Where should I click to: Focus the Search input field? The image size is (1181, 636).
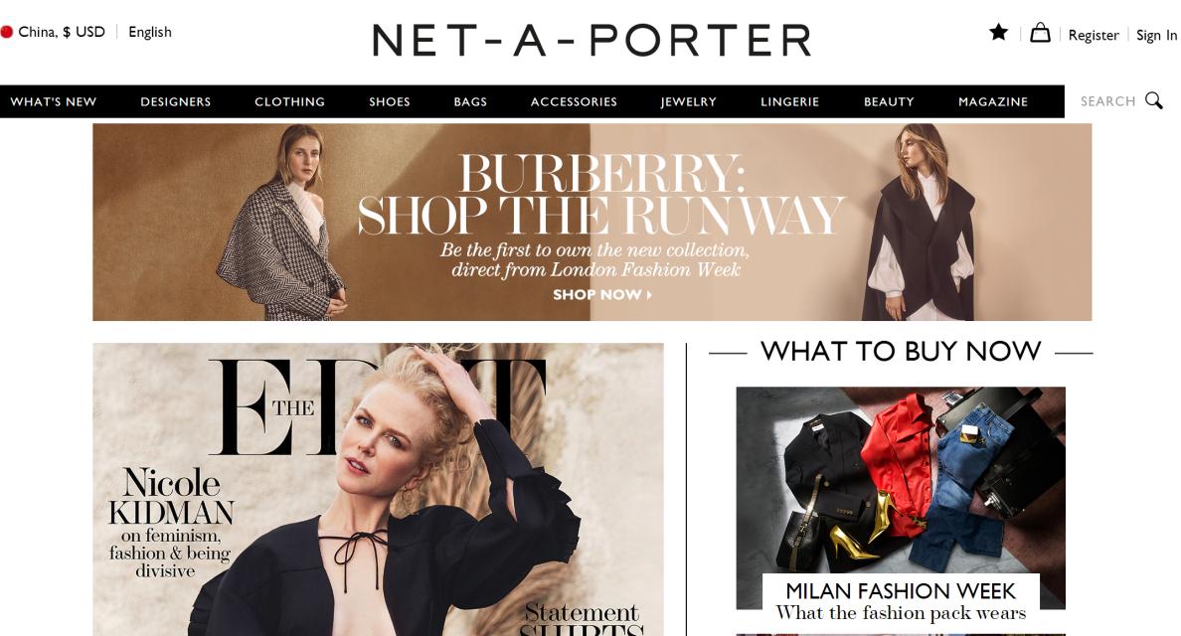pyautogui.click(x=1107, y=100)
